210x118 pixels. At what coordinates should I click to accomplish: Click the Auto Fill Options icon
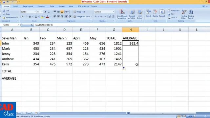pos(124,69)
